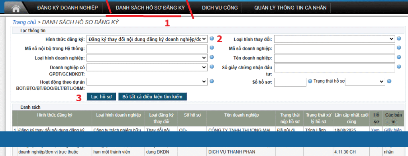Expand the Loại hình thay đổi dropdown
Viewport: 408px width, 156px height.
(335, 39)
